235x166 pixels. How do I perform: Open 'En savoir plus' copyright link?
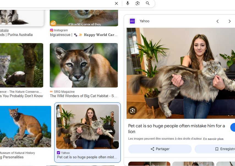click(x=213, y=139)
